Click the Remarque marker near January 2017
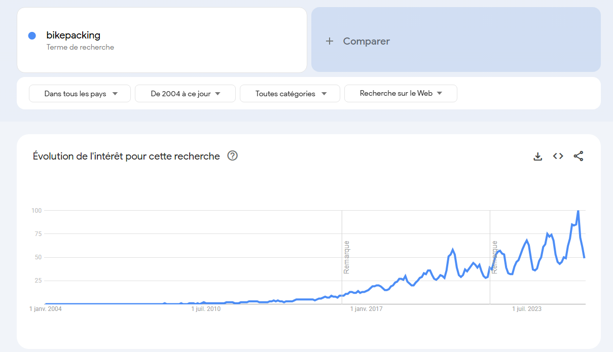 (346, 257)
